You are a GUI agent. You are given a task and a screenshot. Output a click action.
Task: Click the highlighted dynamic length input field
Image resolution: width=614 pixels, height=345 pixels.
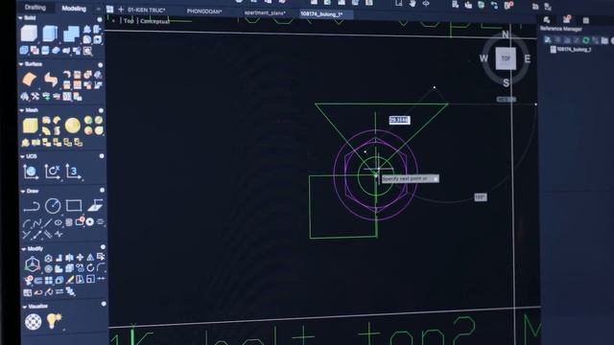coord(399,120)
